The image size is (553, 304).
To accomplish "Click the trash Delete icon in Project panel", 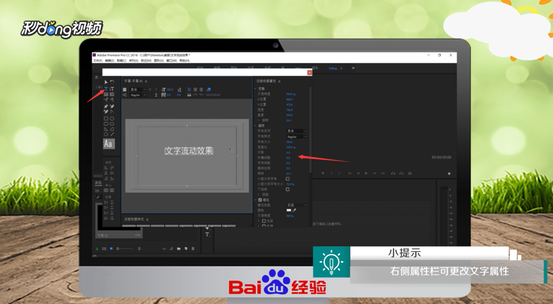I will coord(193,249).
